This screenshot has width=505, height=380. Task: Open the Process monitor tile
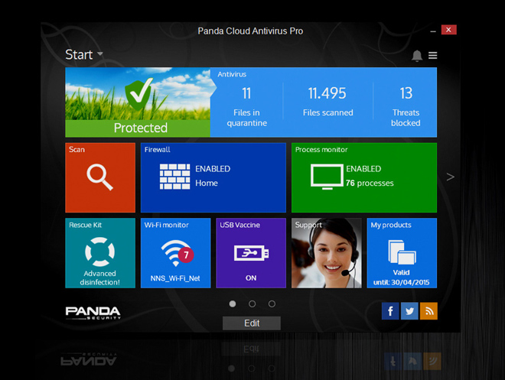point(363,177)
